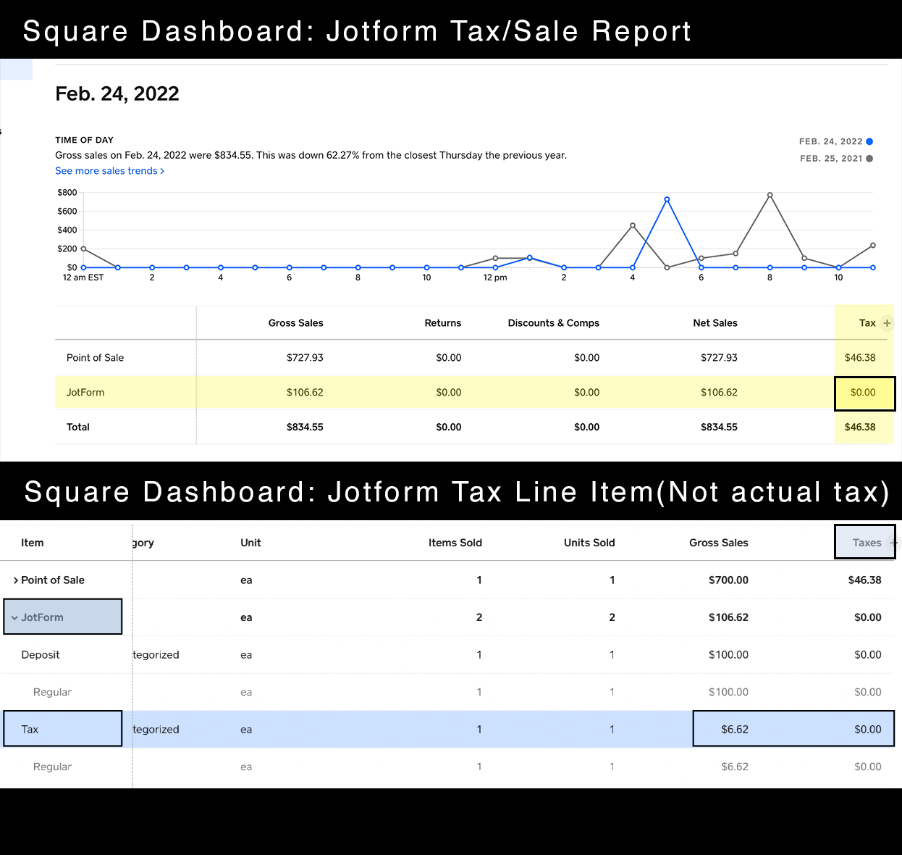Viewport: 902px width, 855px height.
Task: Click the Taxes column header
Action: click(866, 542)
